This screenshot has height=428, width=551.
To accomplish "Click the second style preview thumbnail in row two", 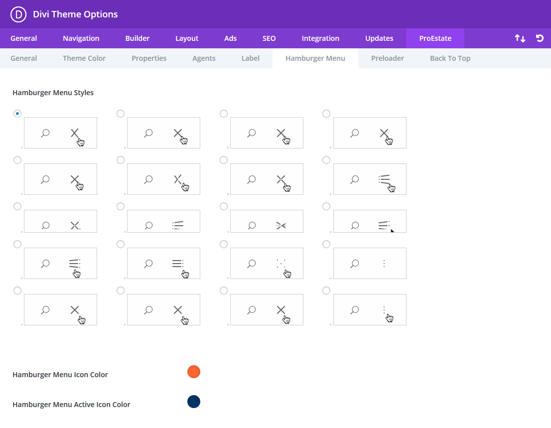I will pyautogui.click(x=164, y=179).
